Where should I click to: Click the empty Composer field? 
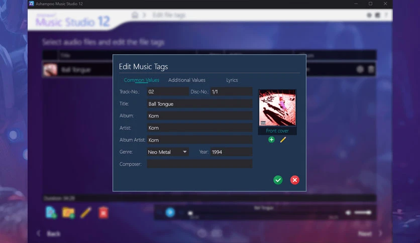coord(199,164)
